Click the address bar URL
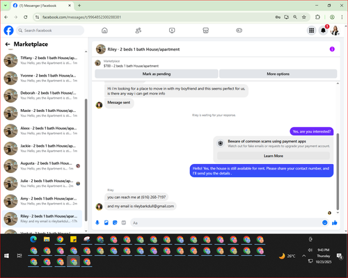Viewport: 348px width, 278px height. (81, 17)
